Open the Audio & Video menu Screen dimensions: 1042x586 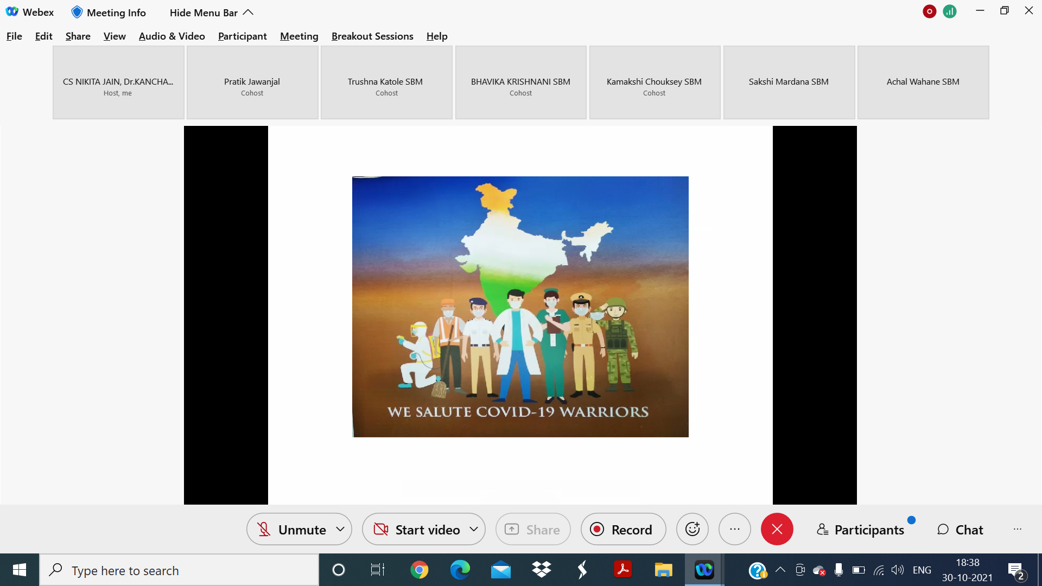[x=172, y=36]
